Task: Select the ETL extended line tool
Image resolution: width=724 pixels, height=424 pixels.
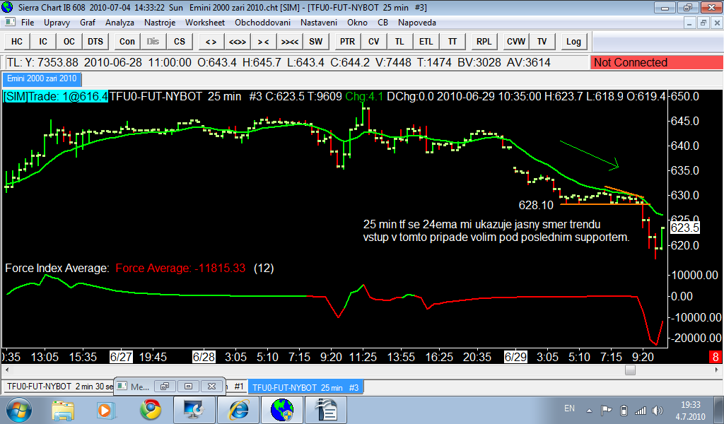Action: pos(426,42)
